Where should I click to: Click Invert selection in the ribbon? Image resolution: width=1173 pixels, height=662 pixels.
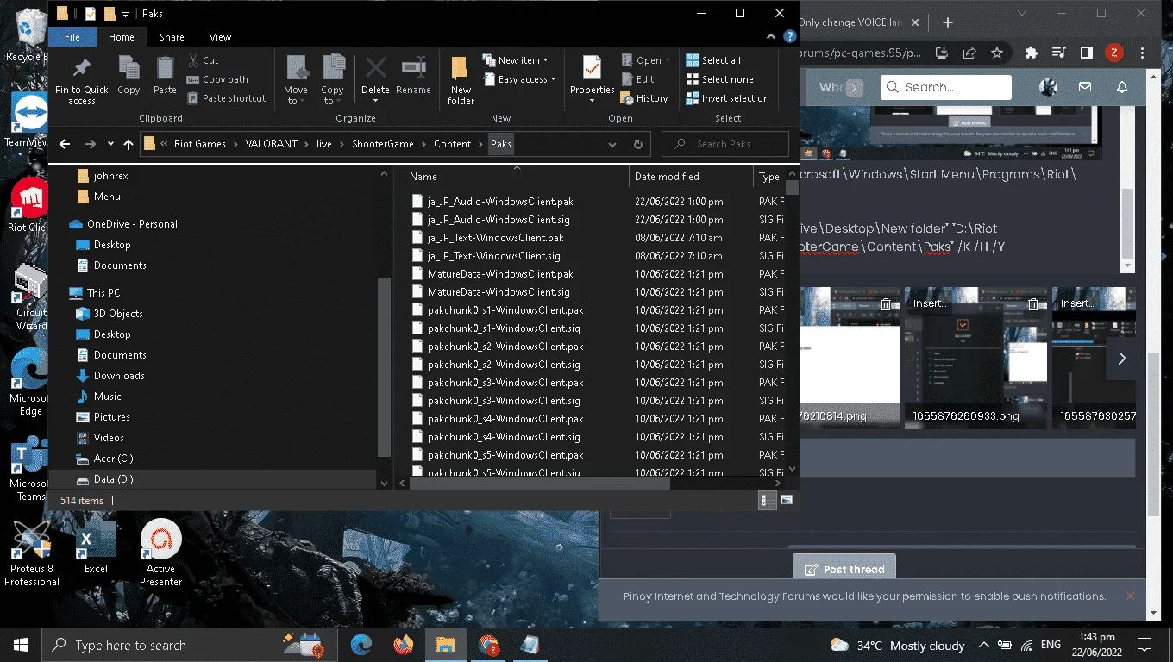coord(727,98)
